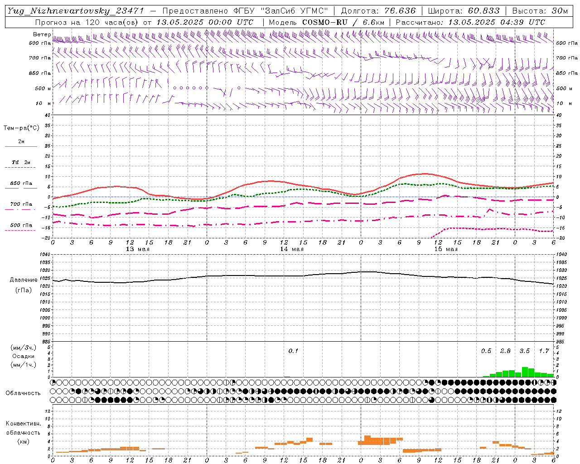Click the '13 мая' date label
This screenshot has width=580, height=464.
pos(138,249)
